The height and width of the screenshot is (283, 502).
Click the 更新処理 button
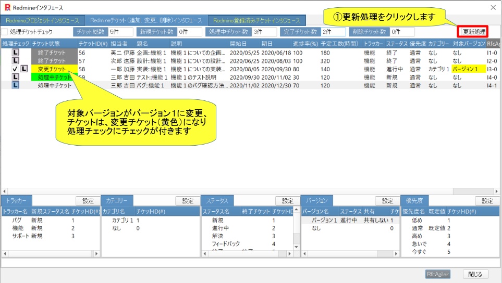(474, 32)
